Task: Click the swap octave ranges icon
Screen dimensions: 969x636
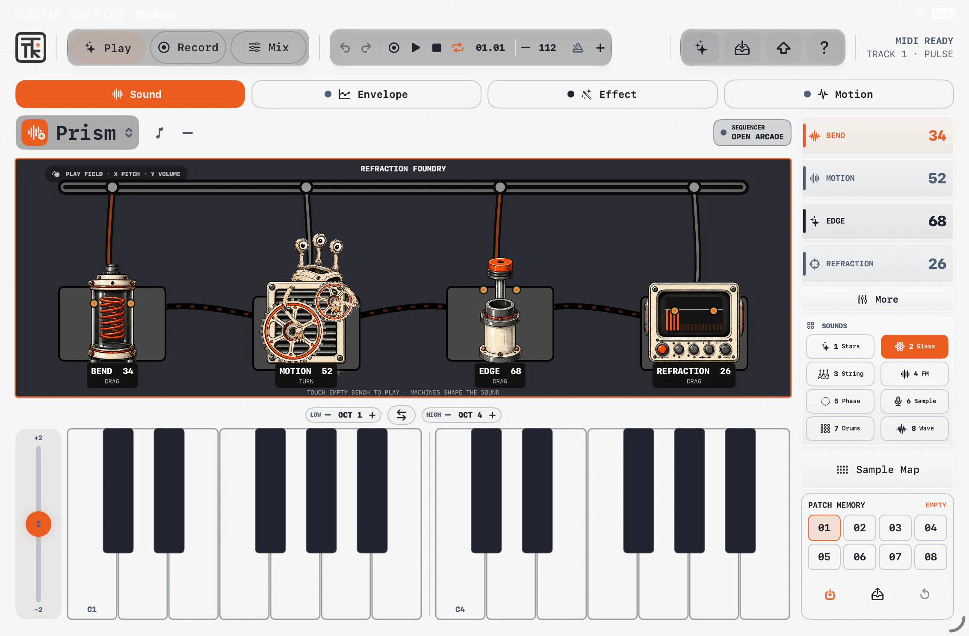Action: [401, 415]
